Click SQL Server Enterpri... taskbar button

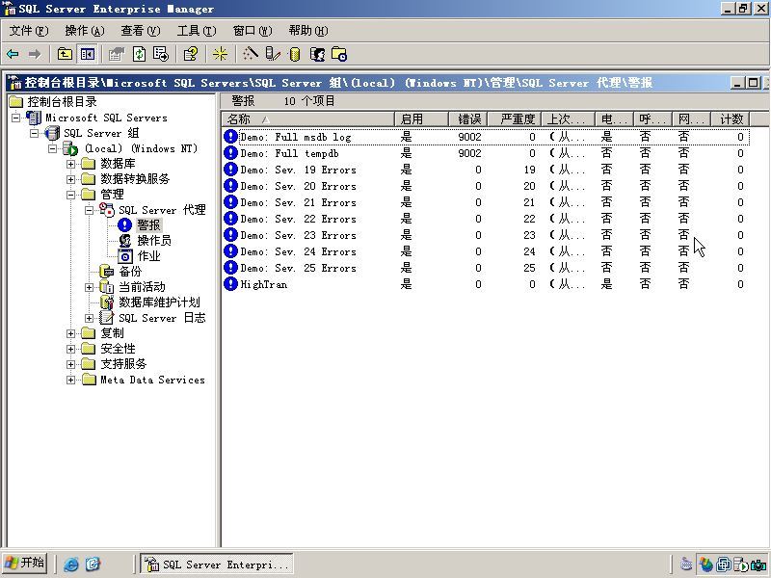tap(217, 564)
